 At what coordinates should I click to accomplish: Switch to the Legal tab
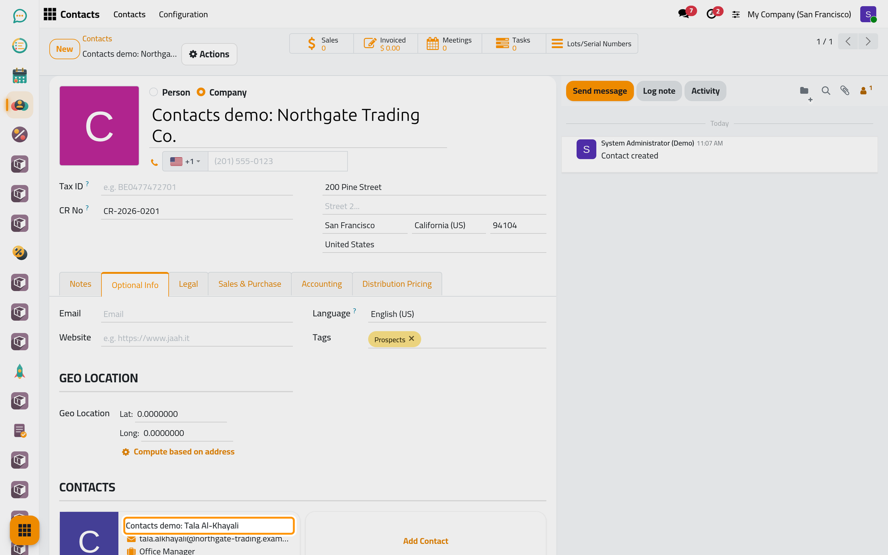[188, 284]
